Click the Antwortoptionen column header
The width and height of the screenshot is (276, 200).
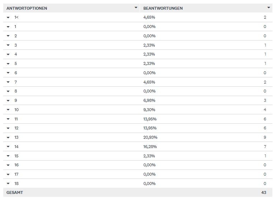click(x=27, y=8)
